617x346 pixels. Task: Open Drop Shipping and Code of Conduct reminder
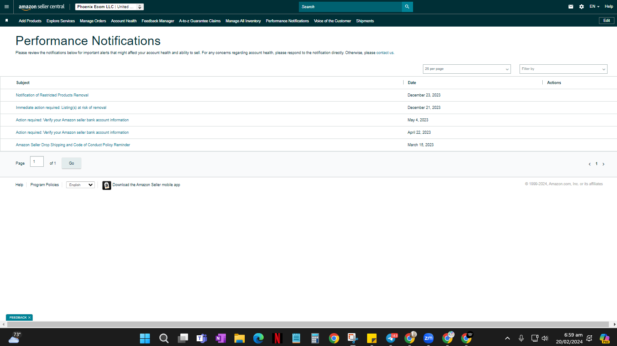coord(73,145)
